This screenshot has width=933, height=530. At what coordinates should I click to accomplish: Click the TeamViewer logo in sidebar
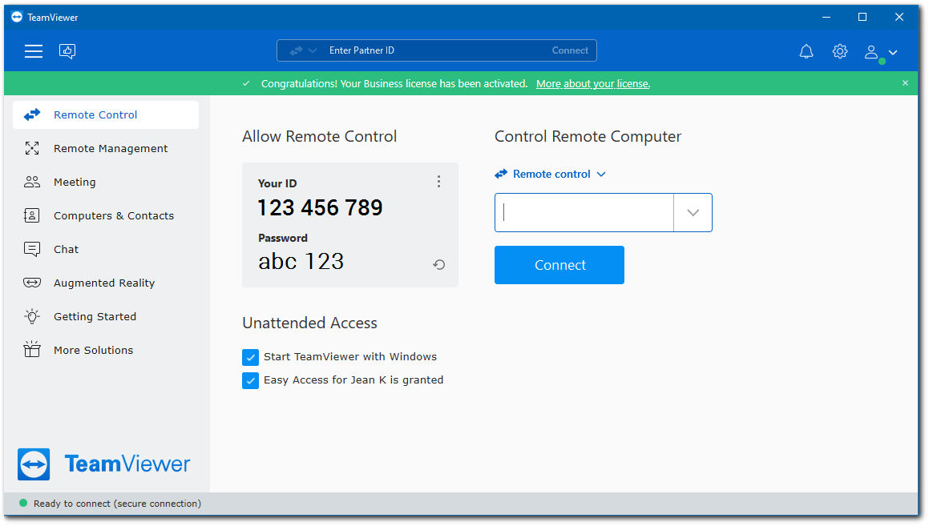(104, 464)
